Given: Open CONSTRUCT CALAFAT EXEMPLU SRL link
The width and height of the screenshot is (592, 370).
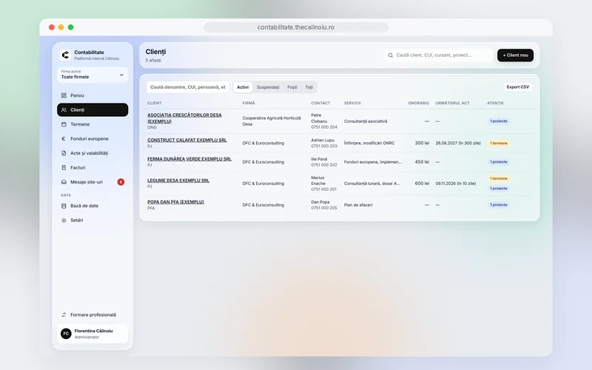Looking at the screenshot, I should click(187, 140).
